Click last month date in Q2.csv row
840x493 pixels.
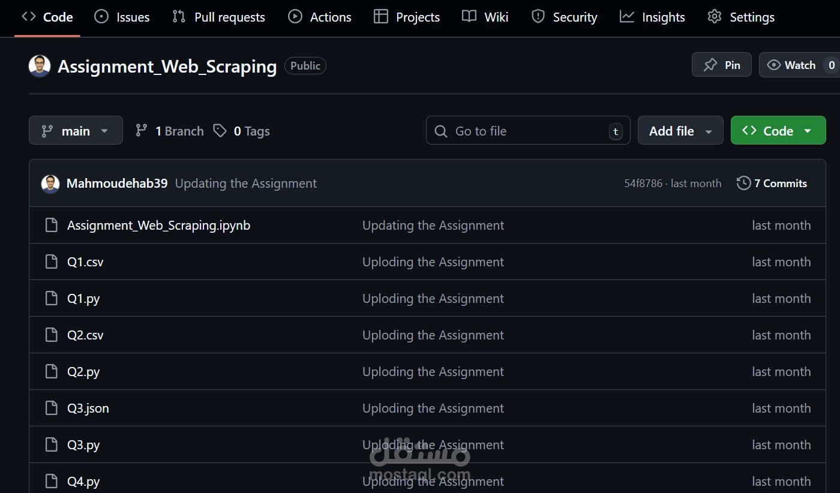(781, 335)
